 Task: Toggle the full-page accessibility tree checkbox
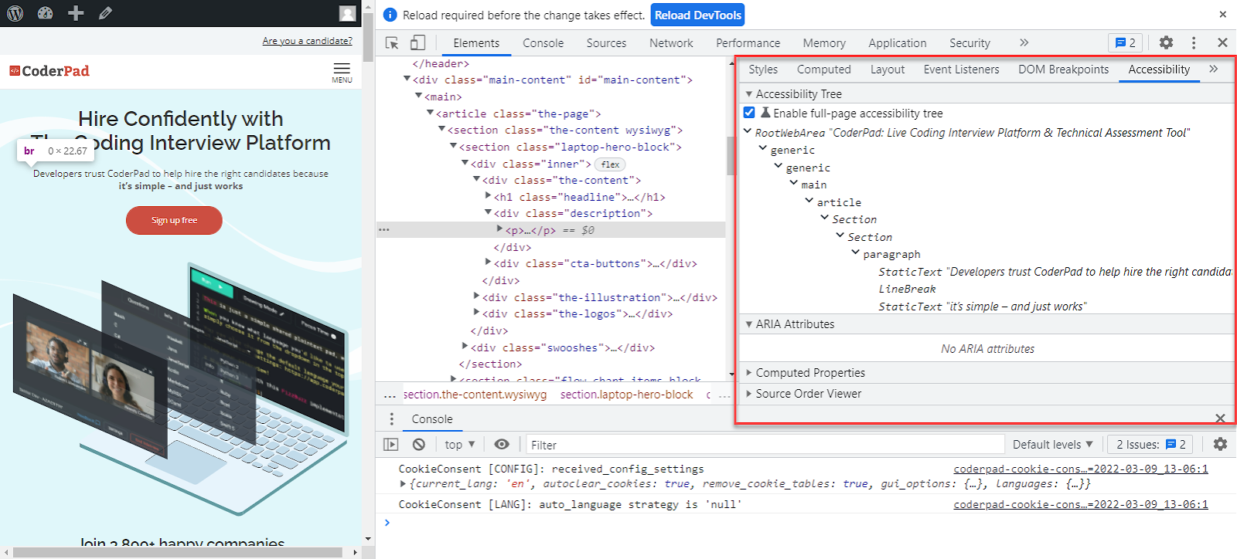pyautogui.click(x=749, y=113)
